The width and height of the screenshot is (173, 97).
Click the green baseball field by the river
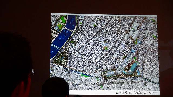click(60, 26)
